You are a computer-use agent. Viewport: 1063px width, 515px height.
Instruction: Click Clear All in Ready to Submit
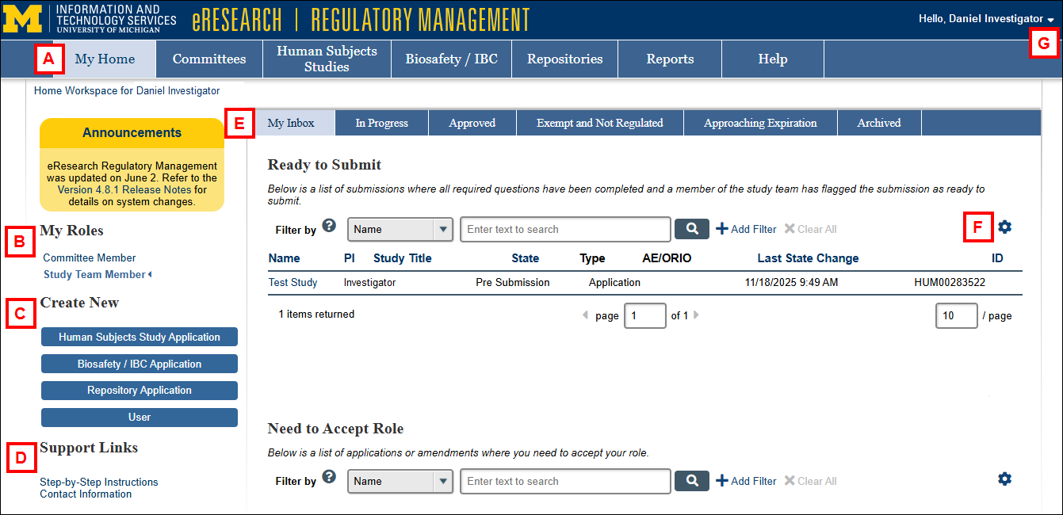tap(810, 229)
